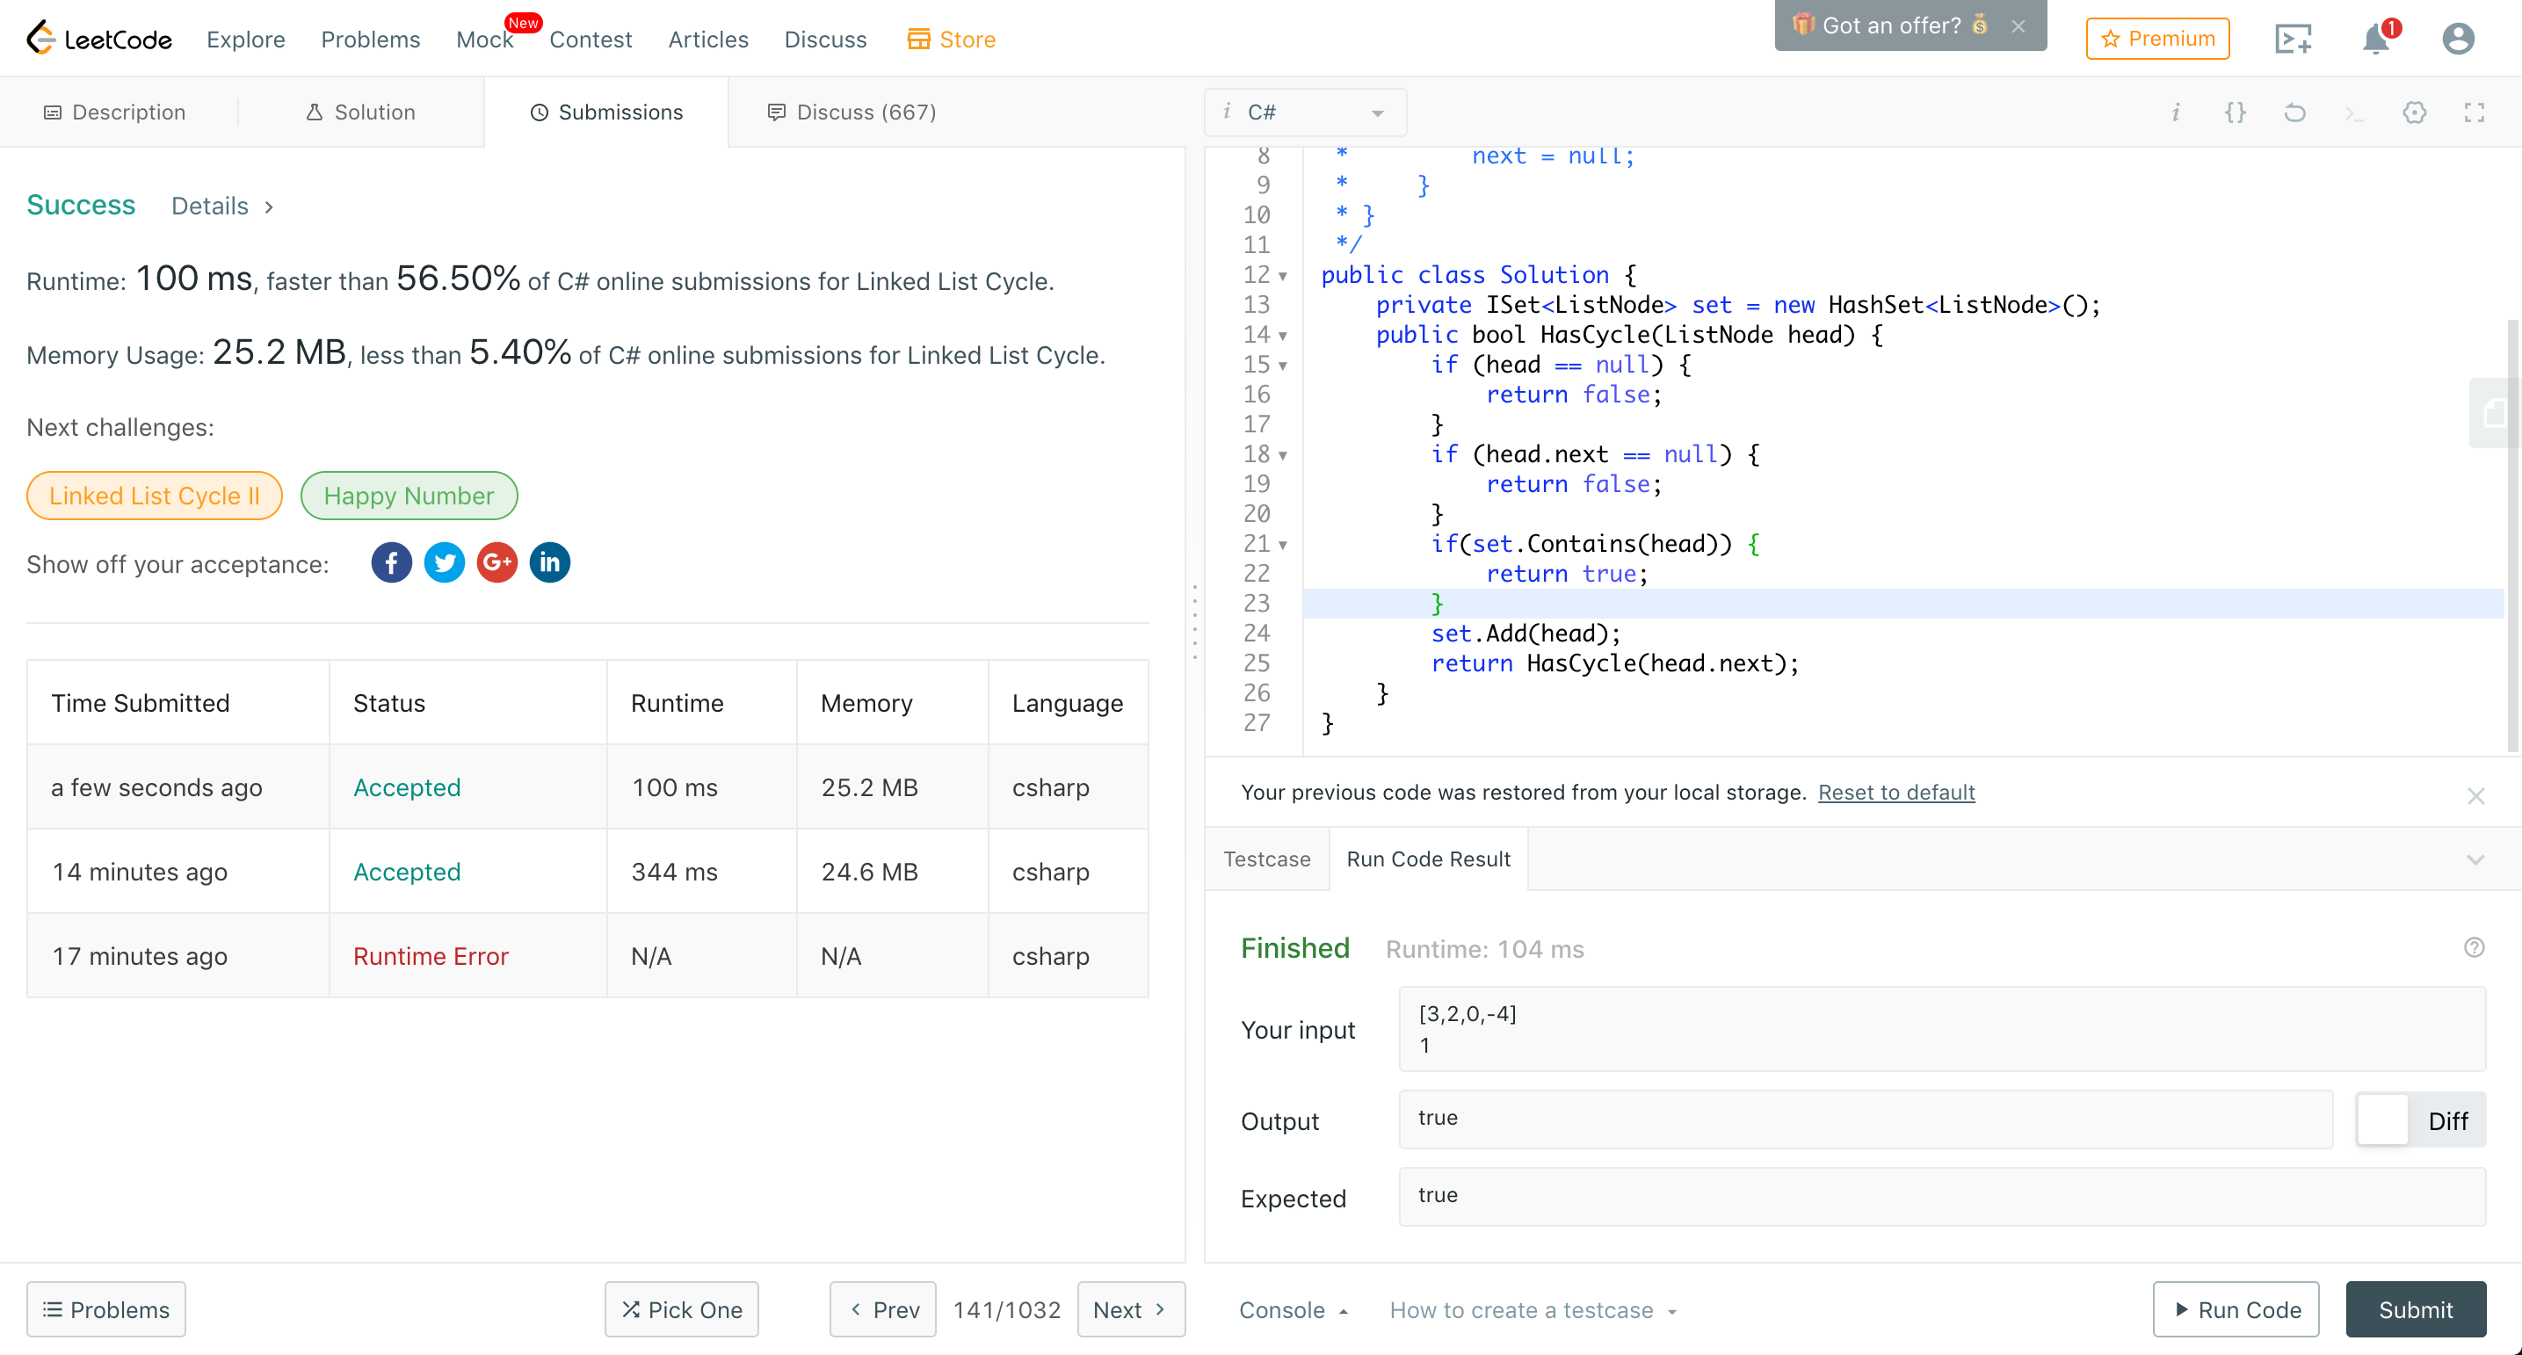Open the playground icon in header
Screen dimensions: 2522x1355
pos(2293,40)
